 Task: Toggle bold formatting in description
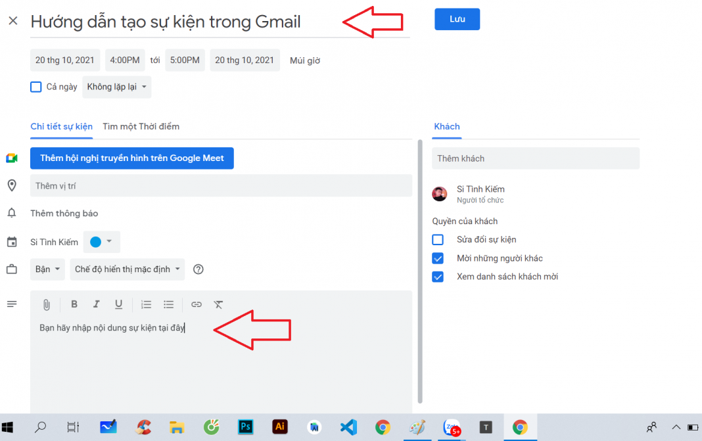[74, 304]
